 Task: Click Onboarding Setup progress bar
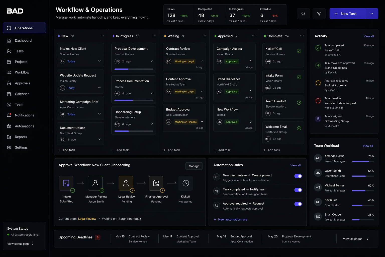pyautogui.click(x=134, y=131)
